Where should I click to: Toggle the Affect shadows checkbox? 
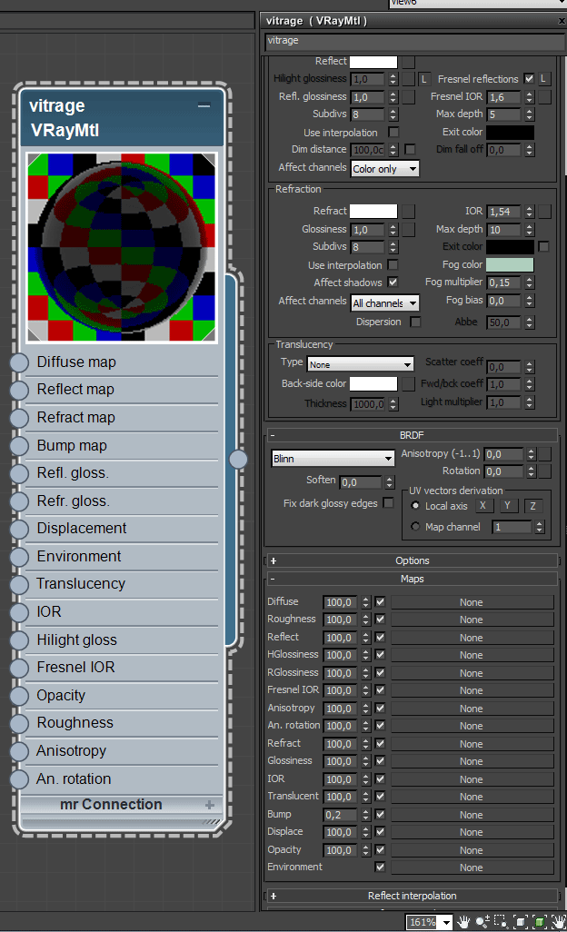point(393,282)
